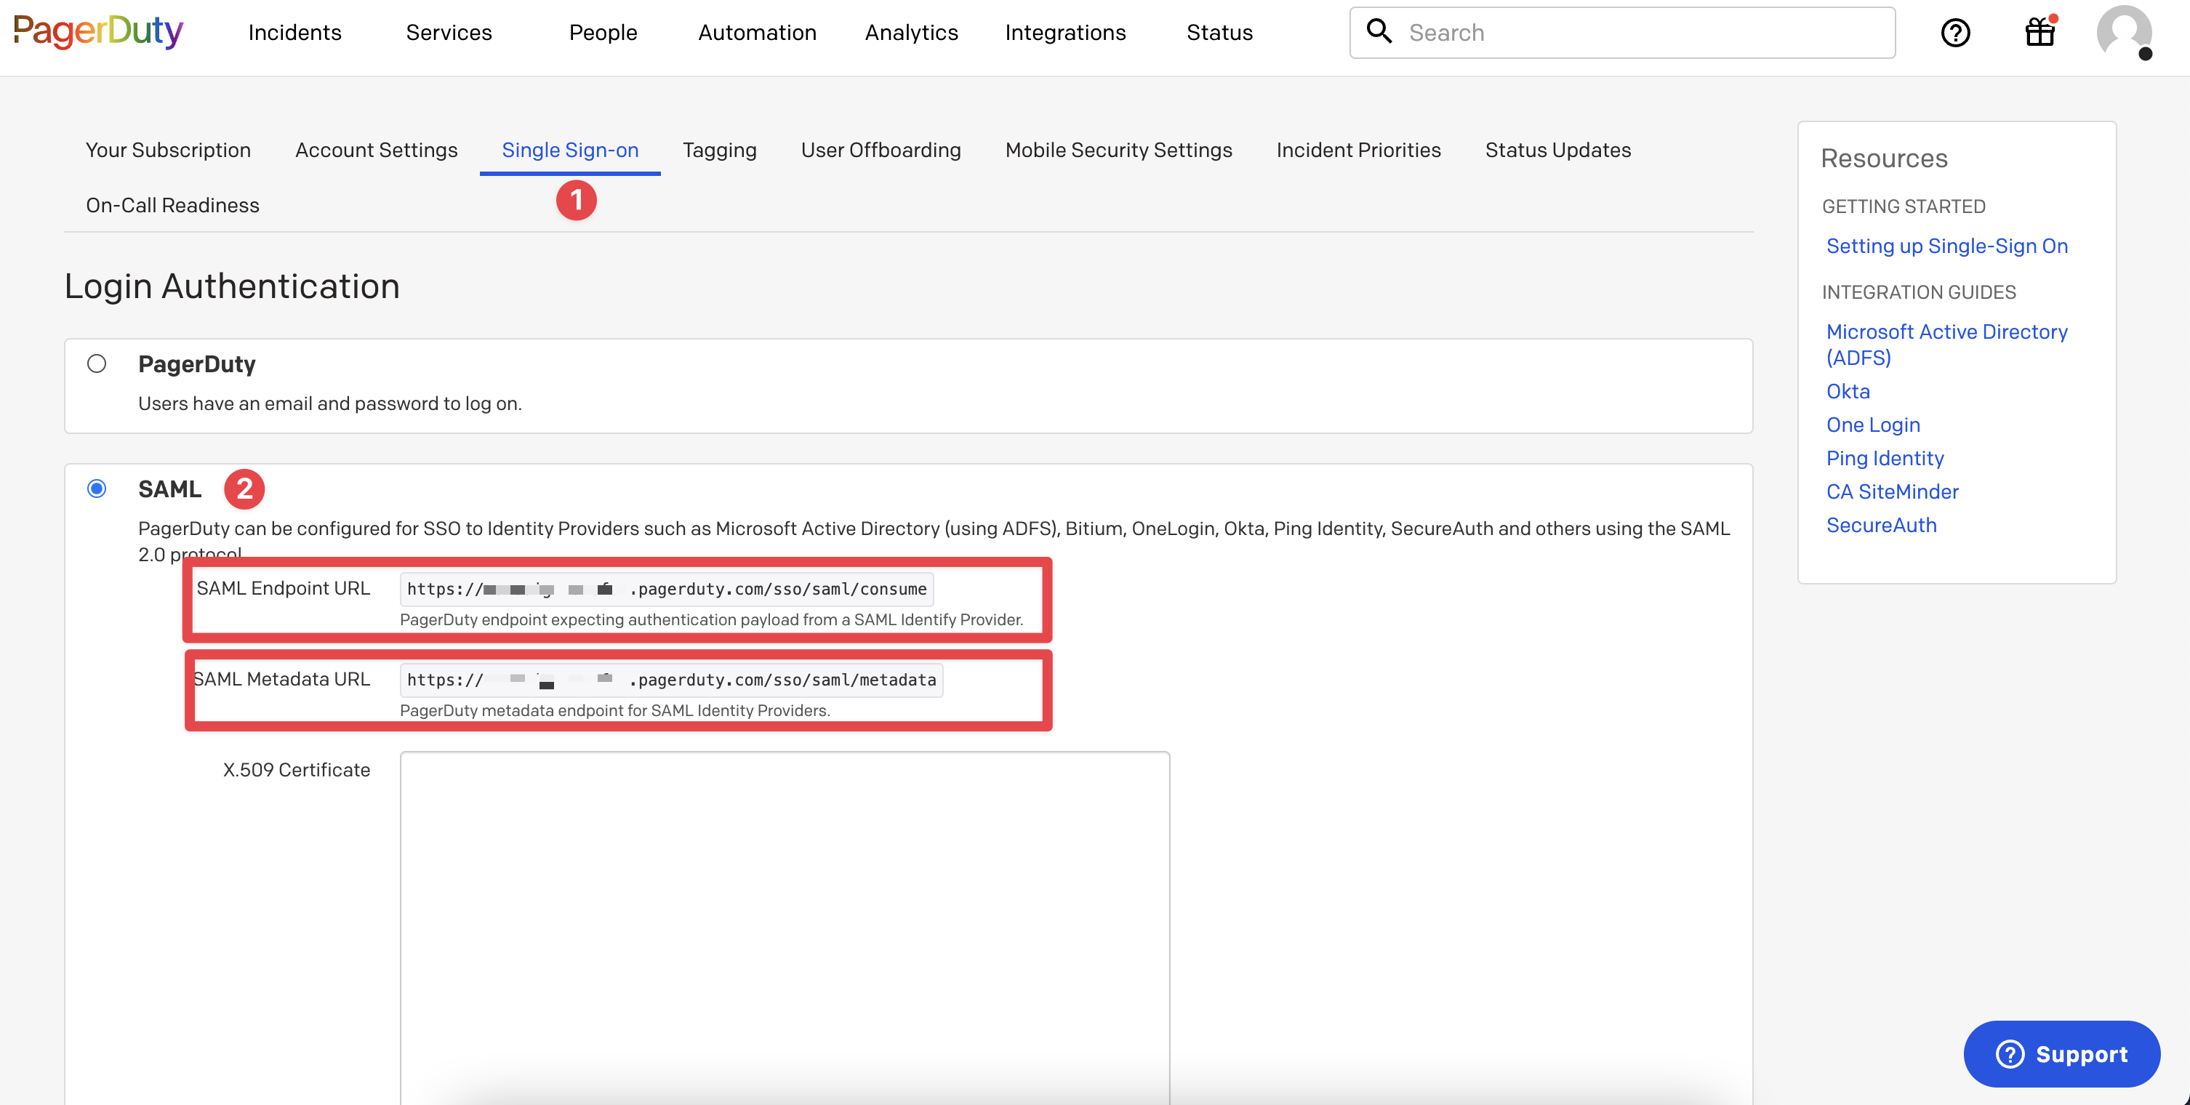Screen dimensions: 2190x1105
Task: Open the Incidents navigation menu
Action: click(294, 32)
